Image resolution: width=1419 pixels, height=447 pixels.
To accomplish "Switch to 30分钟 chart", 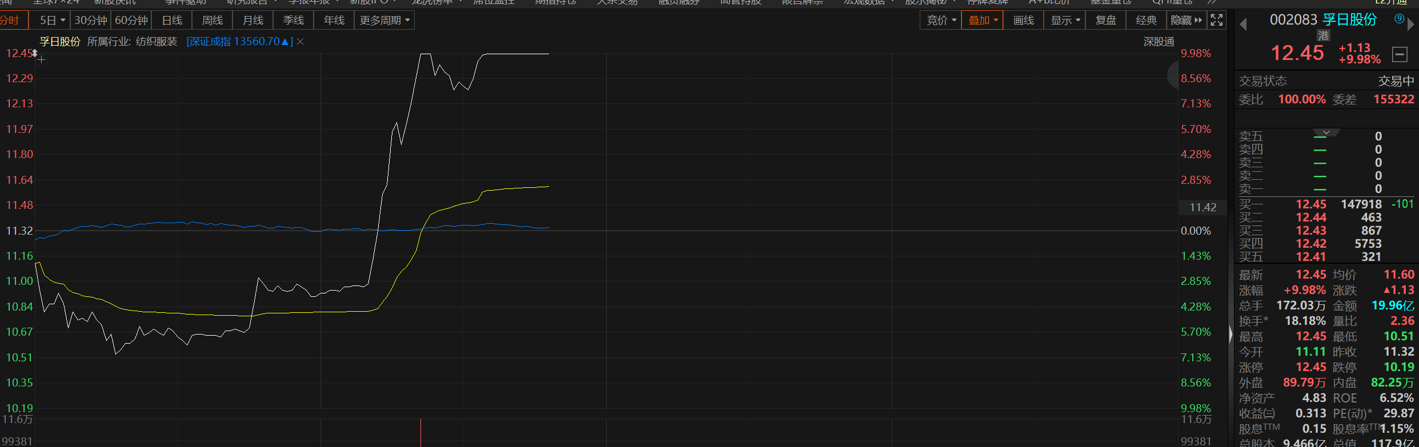I will (x=91, y=21).
